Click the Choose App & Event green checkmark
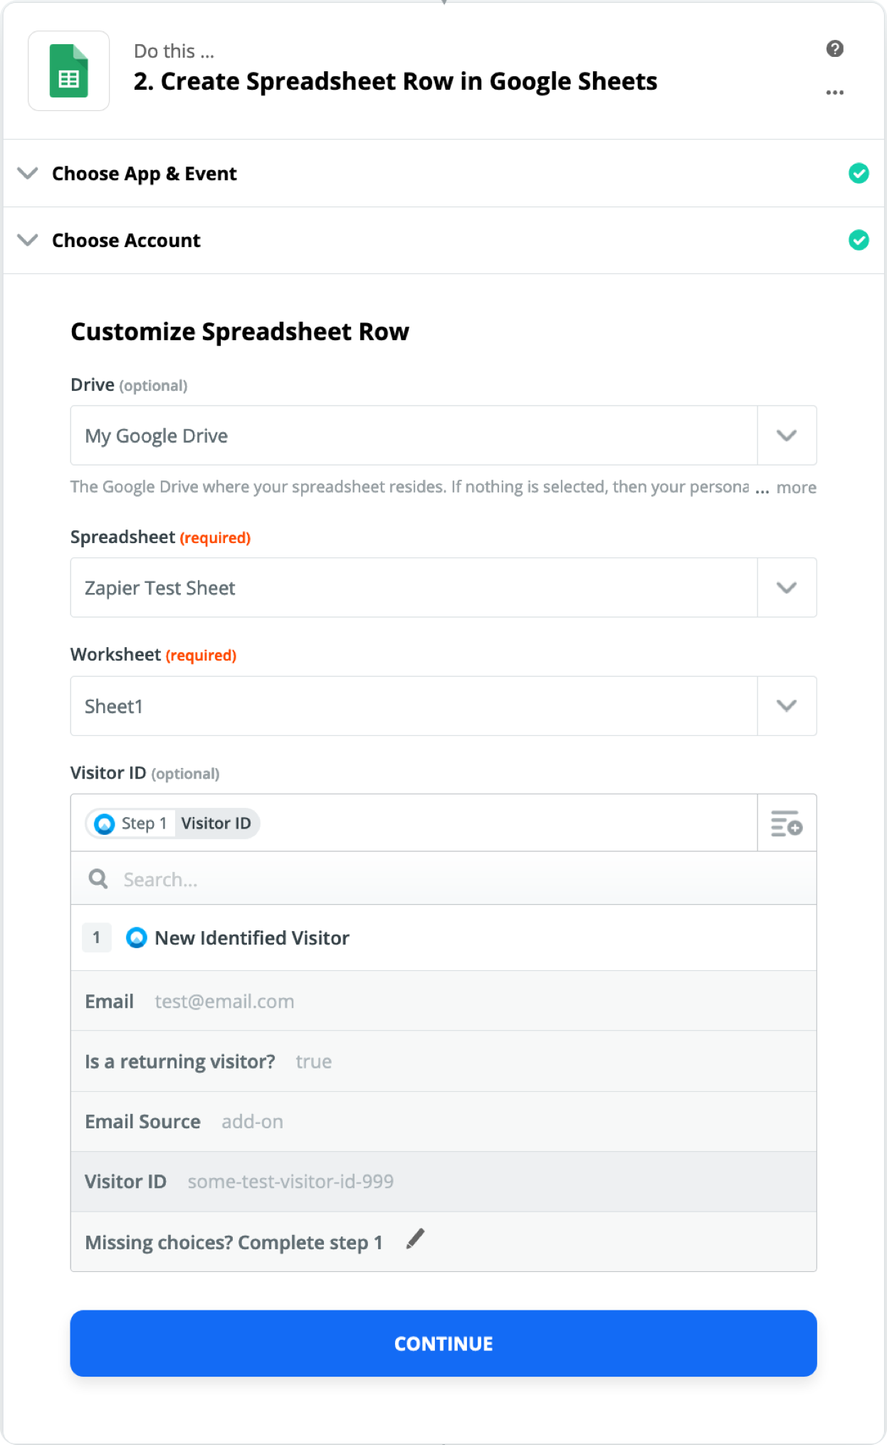 (x=859, y=173)
